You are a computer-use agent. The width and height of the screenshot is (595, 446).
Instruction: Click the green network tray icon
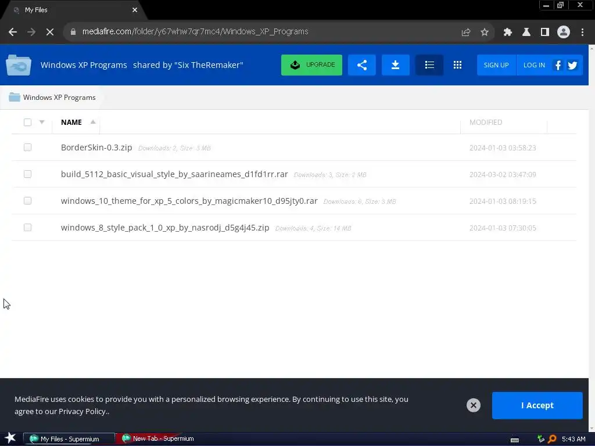point(541,439)
